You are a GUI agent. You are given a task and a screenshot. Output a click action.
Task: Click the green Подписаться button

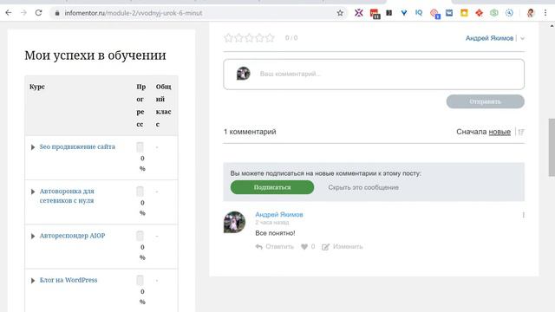(x=272, y=187)
